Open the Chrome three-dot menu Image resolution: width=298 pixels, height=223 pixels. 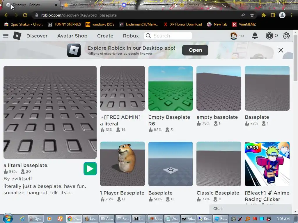coord(292,15)
